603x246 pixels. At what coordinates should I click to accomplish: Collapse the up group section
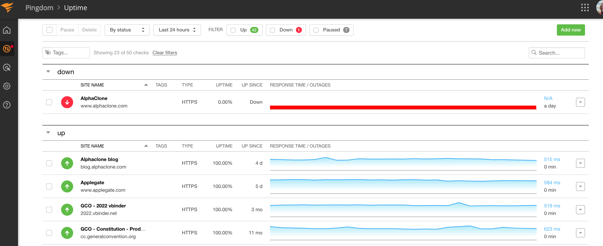click(48, 133)
